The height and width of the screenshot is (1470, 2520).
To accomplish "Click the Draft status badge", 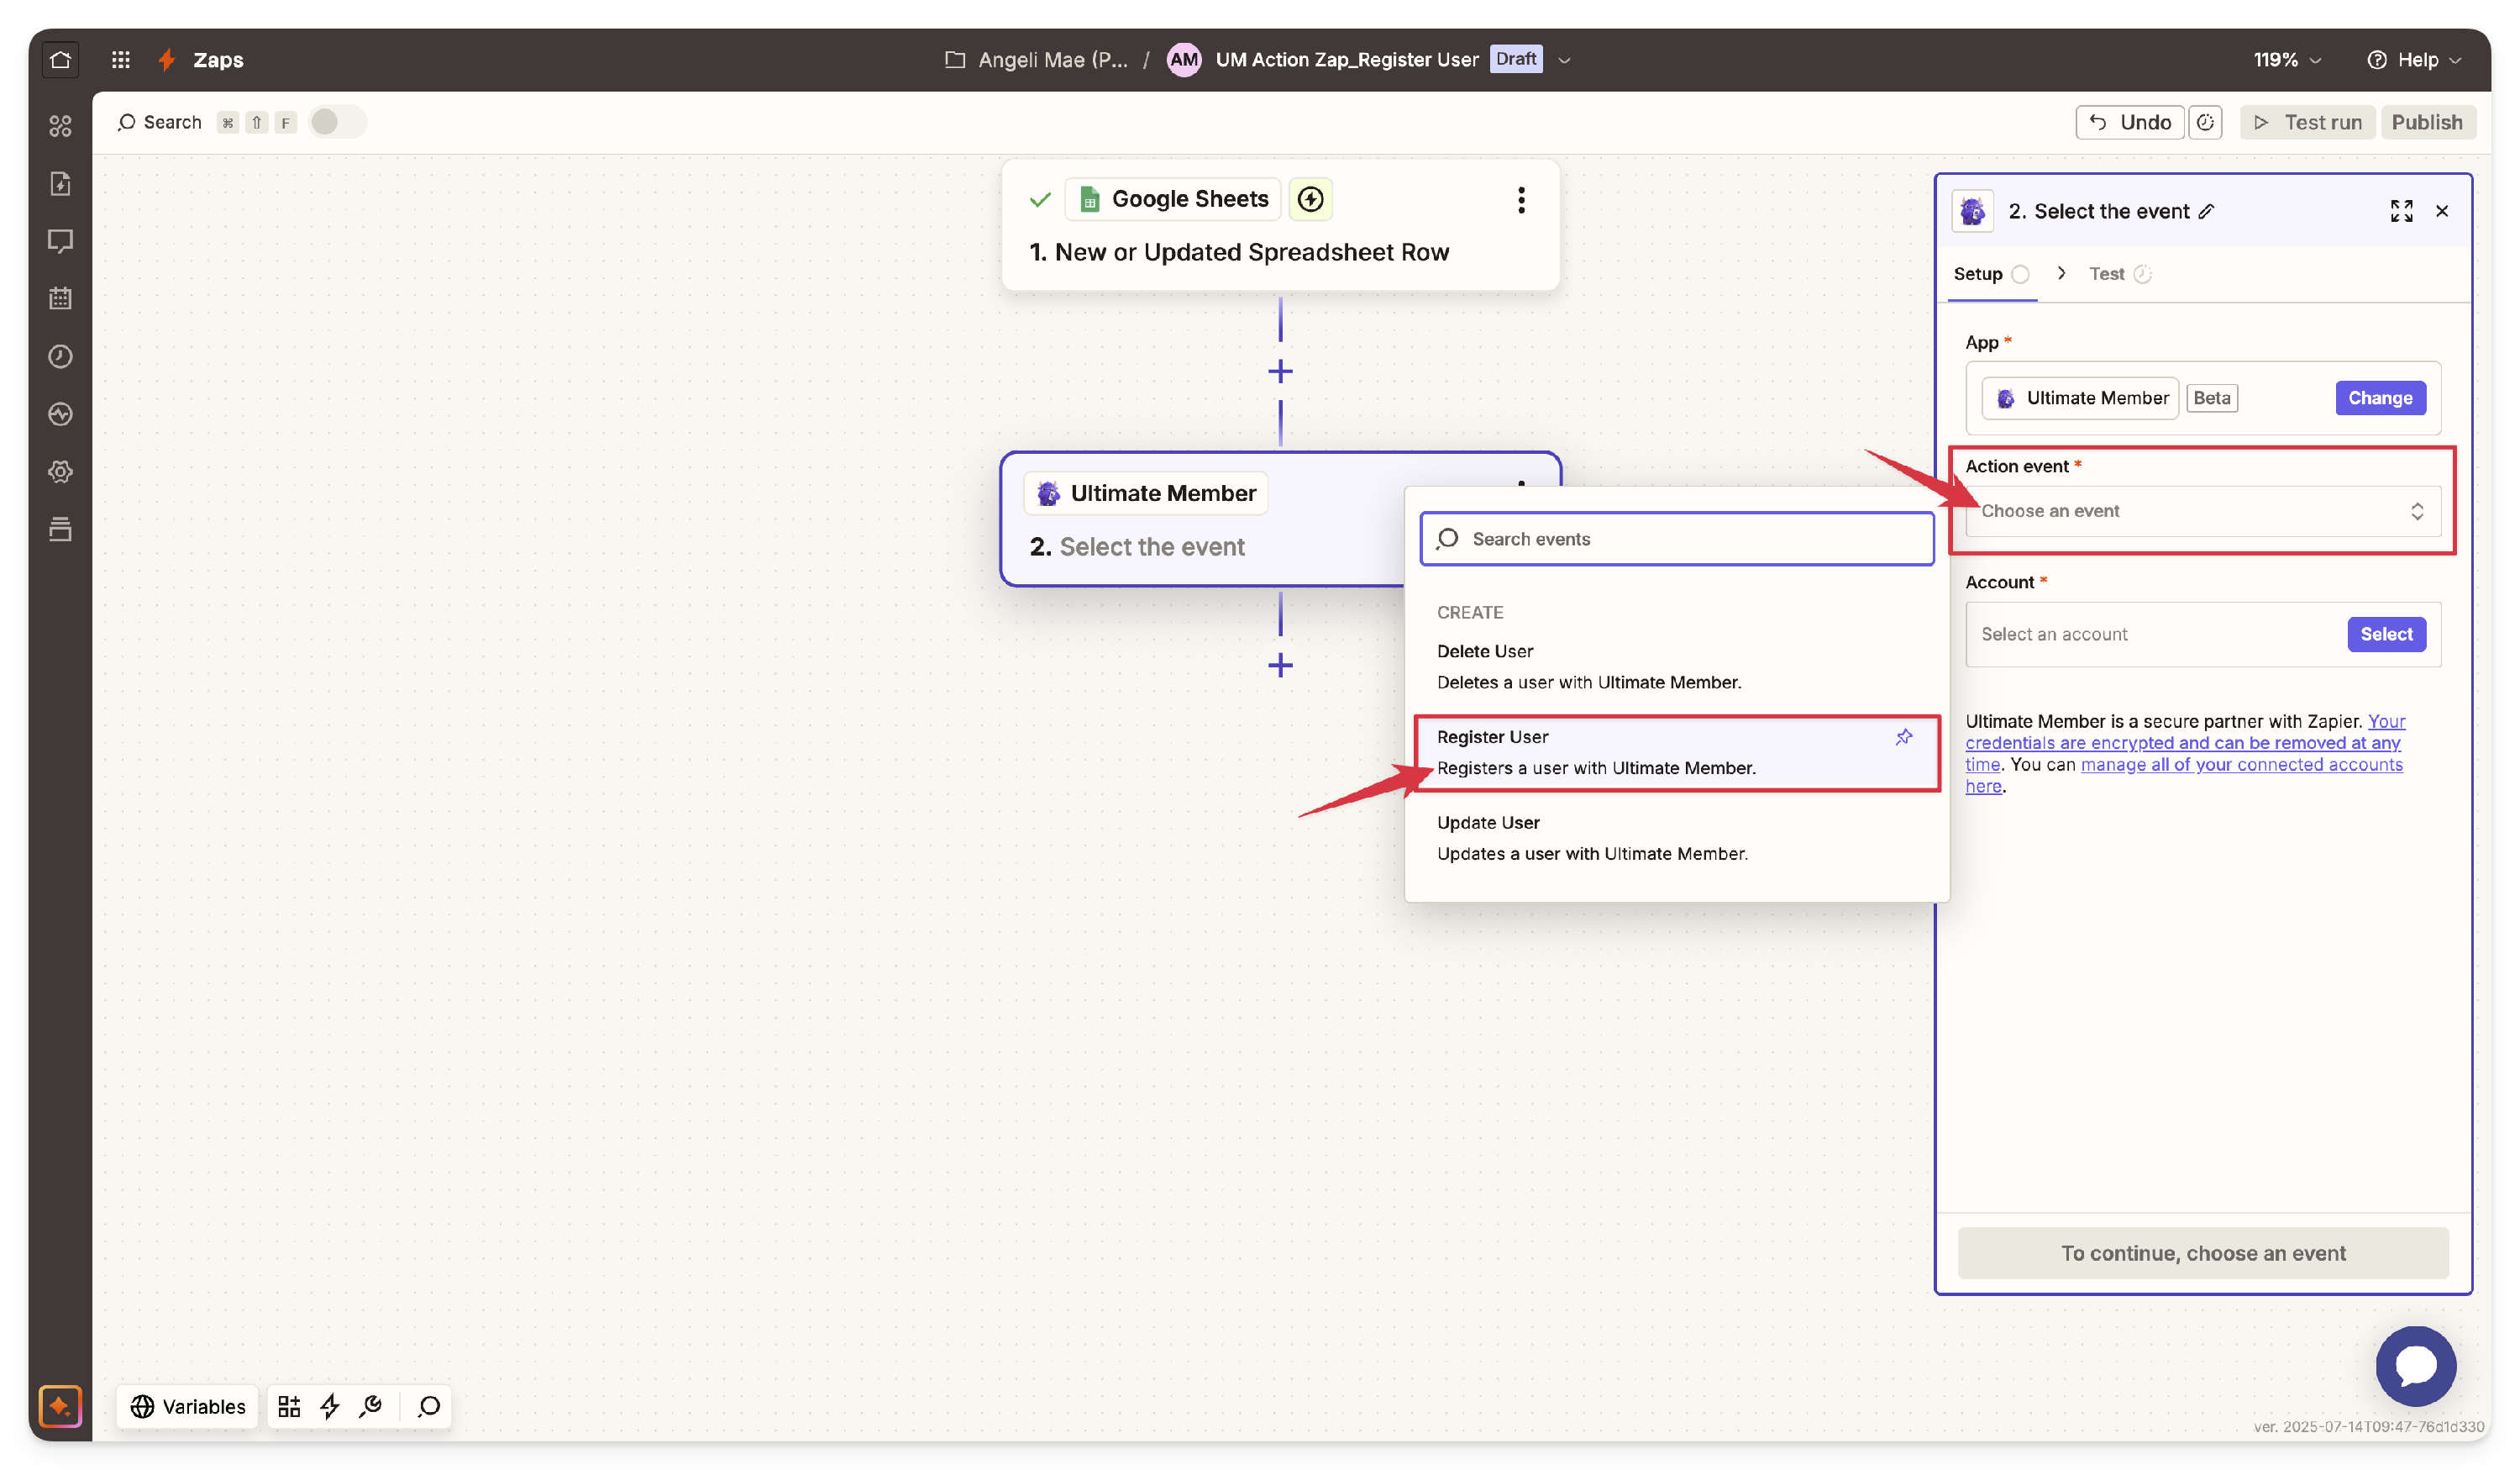I will [1516, 59].
